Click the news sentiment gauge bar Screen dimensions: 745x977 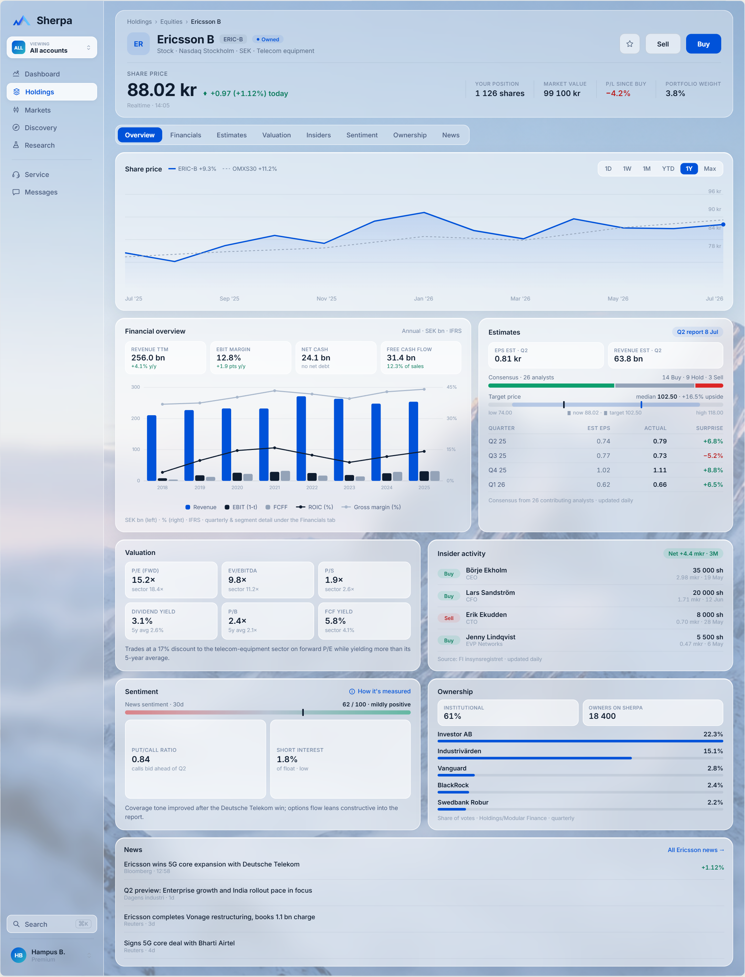(x=268, y=712)
